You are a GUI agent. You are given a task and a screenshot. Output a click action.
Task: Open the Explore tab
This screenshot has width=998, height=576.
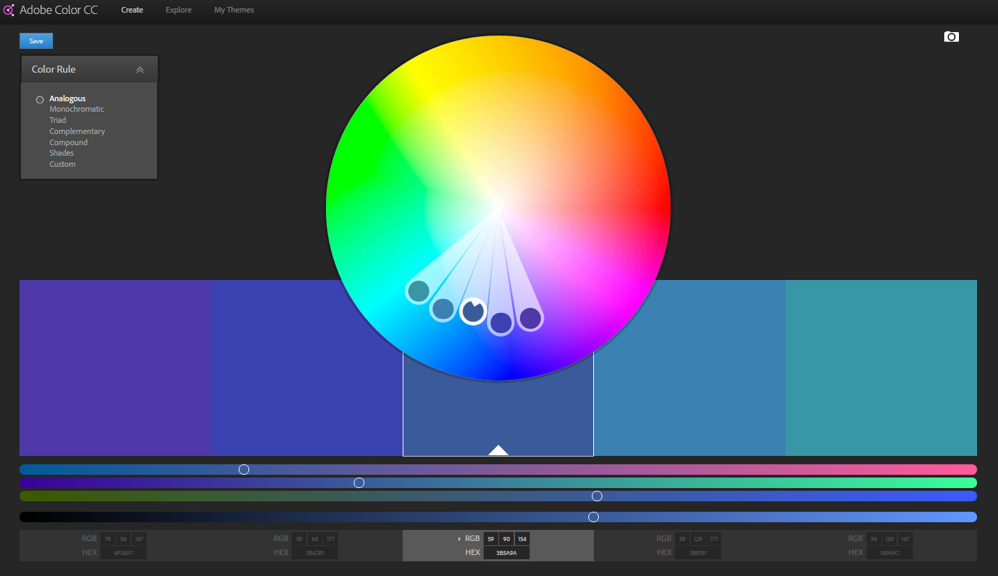(179, 10)
